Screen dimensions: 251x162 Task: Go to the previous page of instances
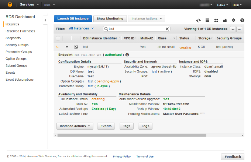(x=233, y=29)
